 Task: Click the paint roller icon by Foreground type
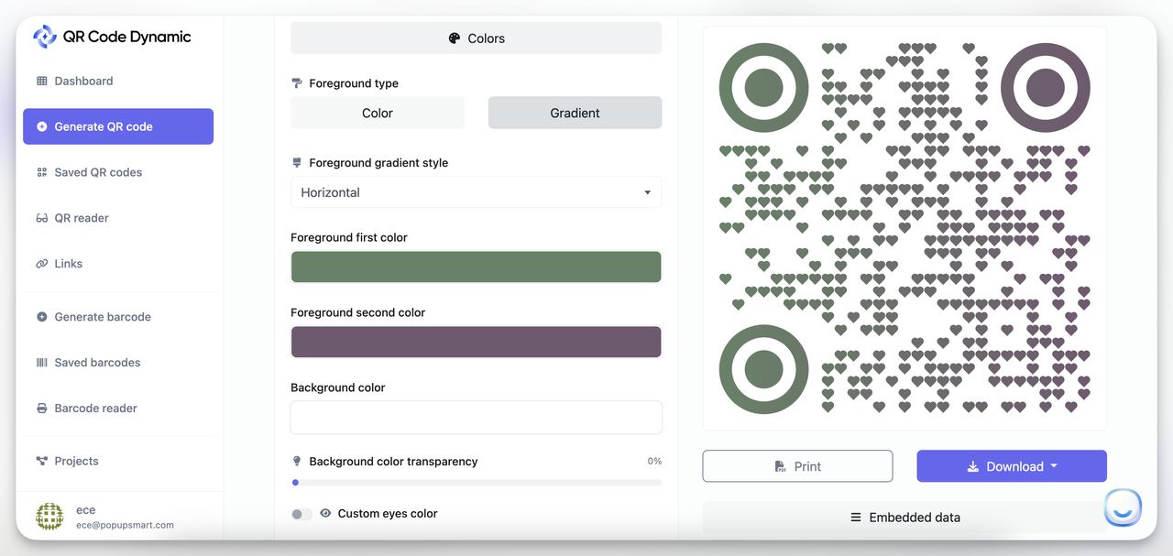[297, 83]
